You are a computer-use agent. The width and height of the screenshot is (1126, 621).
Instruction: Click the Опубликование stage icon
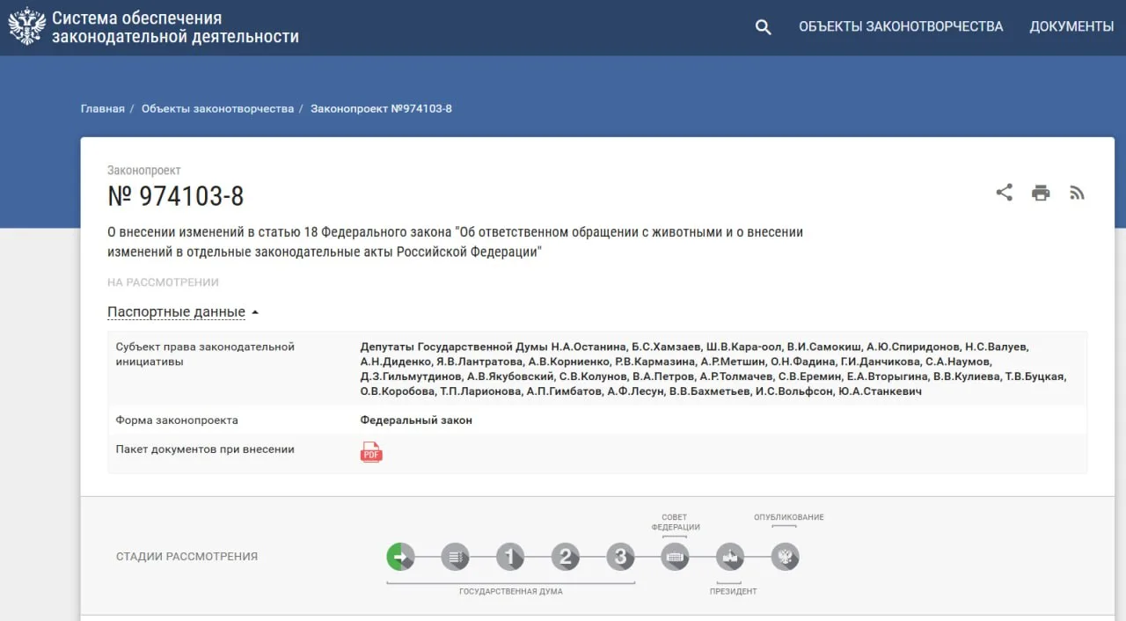785,557
